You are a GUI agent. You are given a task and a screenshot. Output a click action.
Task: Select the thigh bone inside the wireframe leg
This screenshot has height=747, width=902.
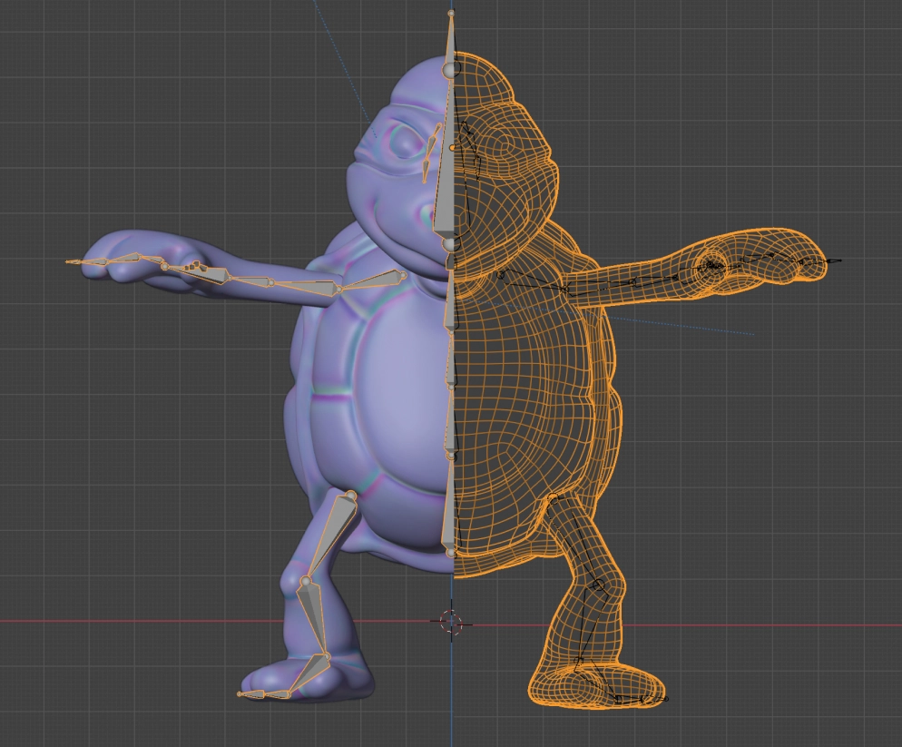[x=574, y=540]
